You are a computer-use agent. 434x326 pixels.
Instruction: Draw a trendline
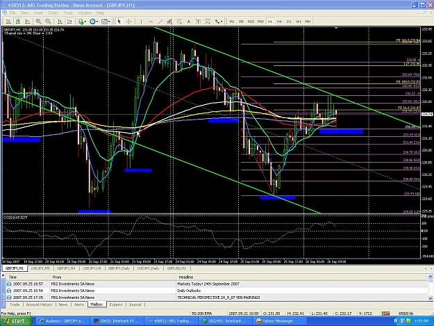point(160,22)
